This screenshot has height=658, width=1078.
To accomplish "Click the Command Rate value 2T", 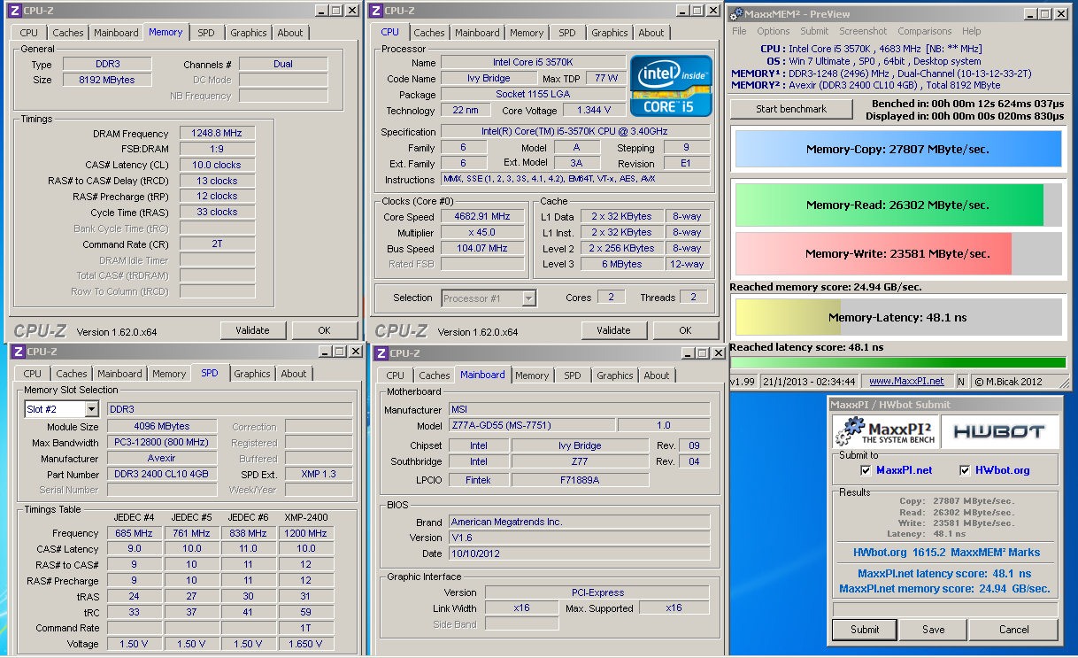I will 217,244.
